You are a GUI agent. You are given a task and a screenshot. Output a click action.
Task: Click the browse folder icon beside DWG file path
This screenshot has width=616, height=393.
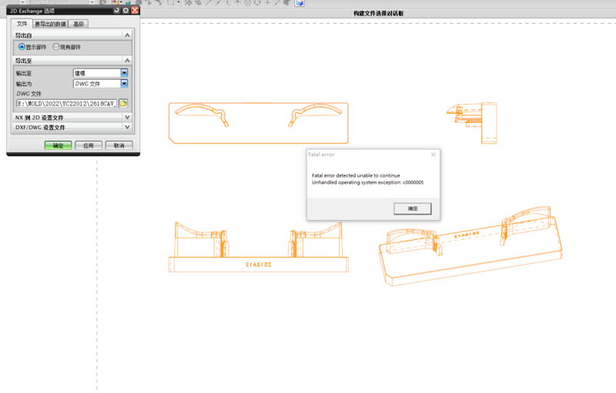123,103
